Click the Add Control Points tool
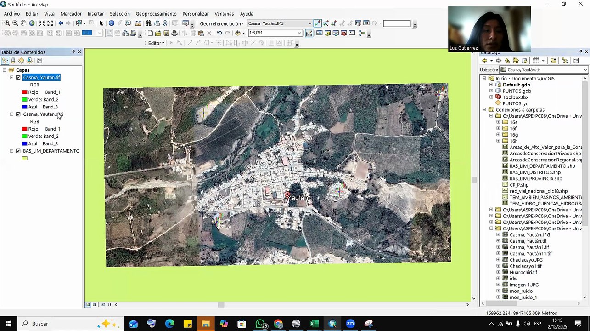Viewport: 590px width, 331px height. point(317,23)
